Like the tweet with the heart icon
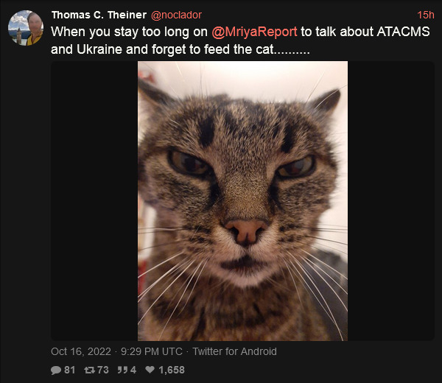Viewport: 442px width, 383px height. tap(150, 370)
